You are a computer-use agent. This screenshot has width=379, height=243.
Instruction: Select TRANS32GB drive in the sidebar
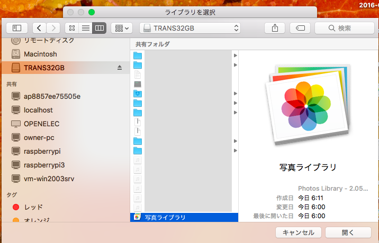point(66,68)
